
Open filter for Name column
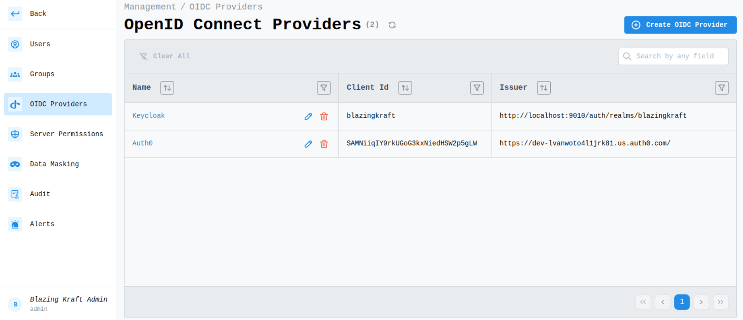click(324, 88)
